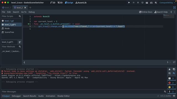Run a specific scene icon
177x99 pixels.
(151, 2)
